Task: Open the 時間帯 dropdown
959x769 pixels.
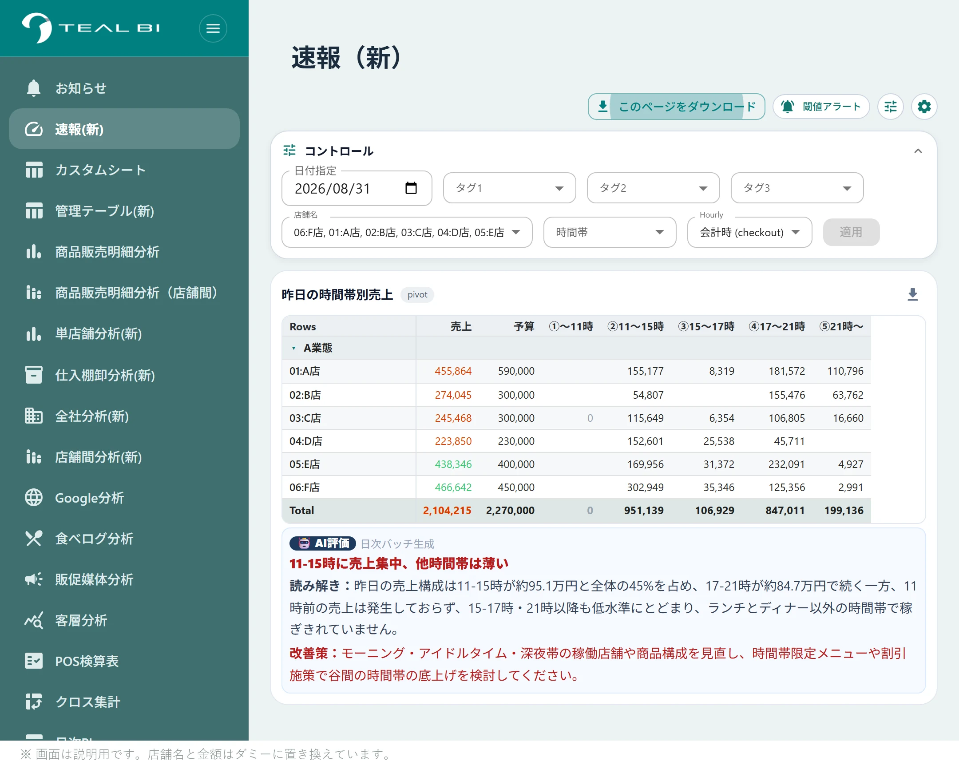Action: click(x=610, y=232)
